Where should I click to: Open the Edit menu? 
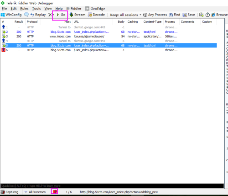(x=14, y=9)
